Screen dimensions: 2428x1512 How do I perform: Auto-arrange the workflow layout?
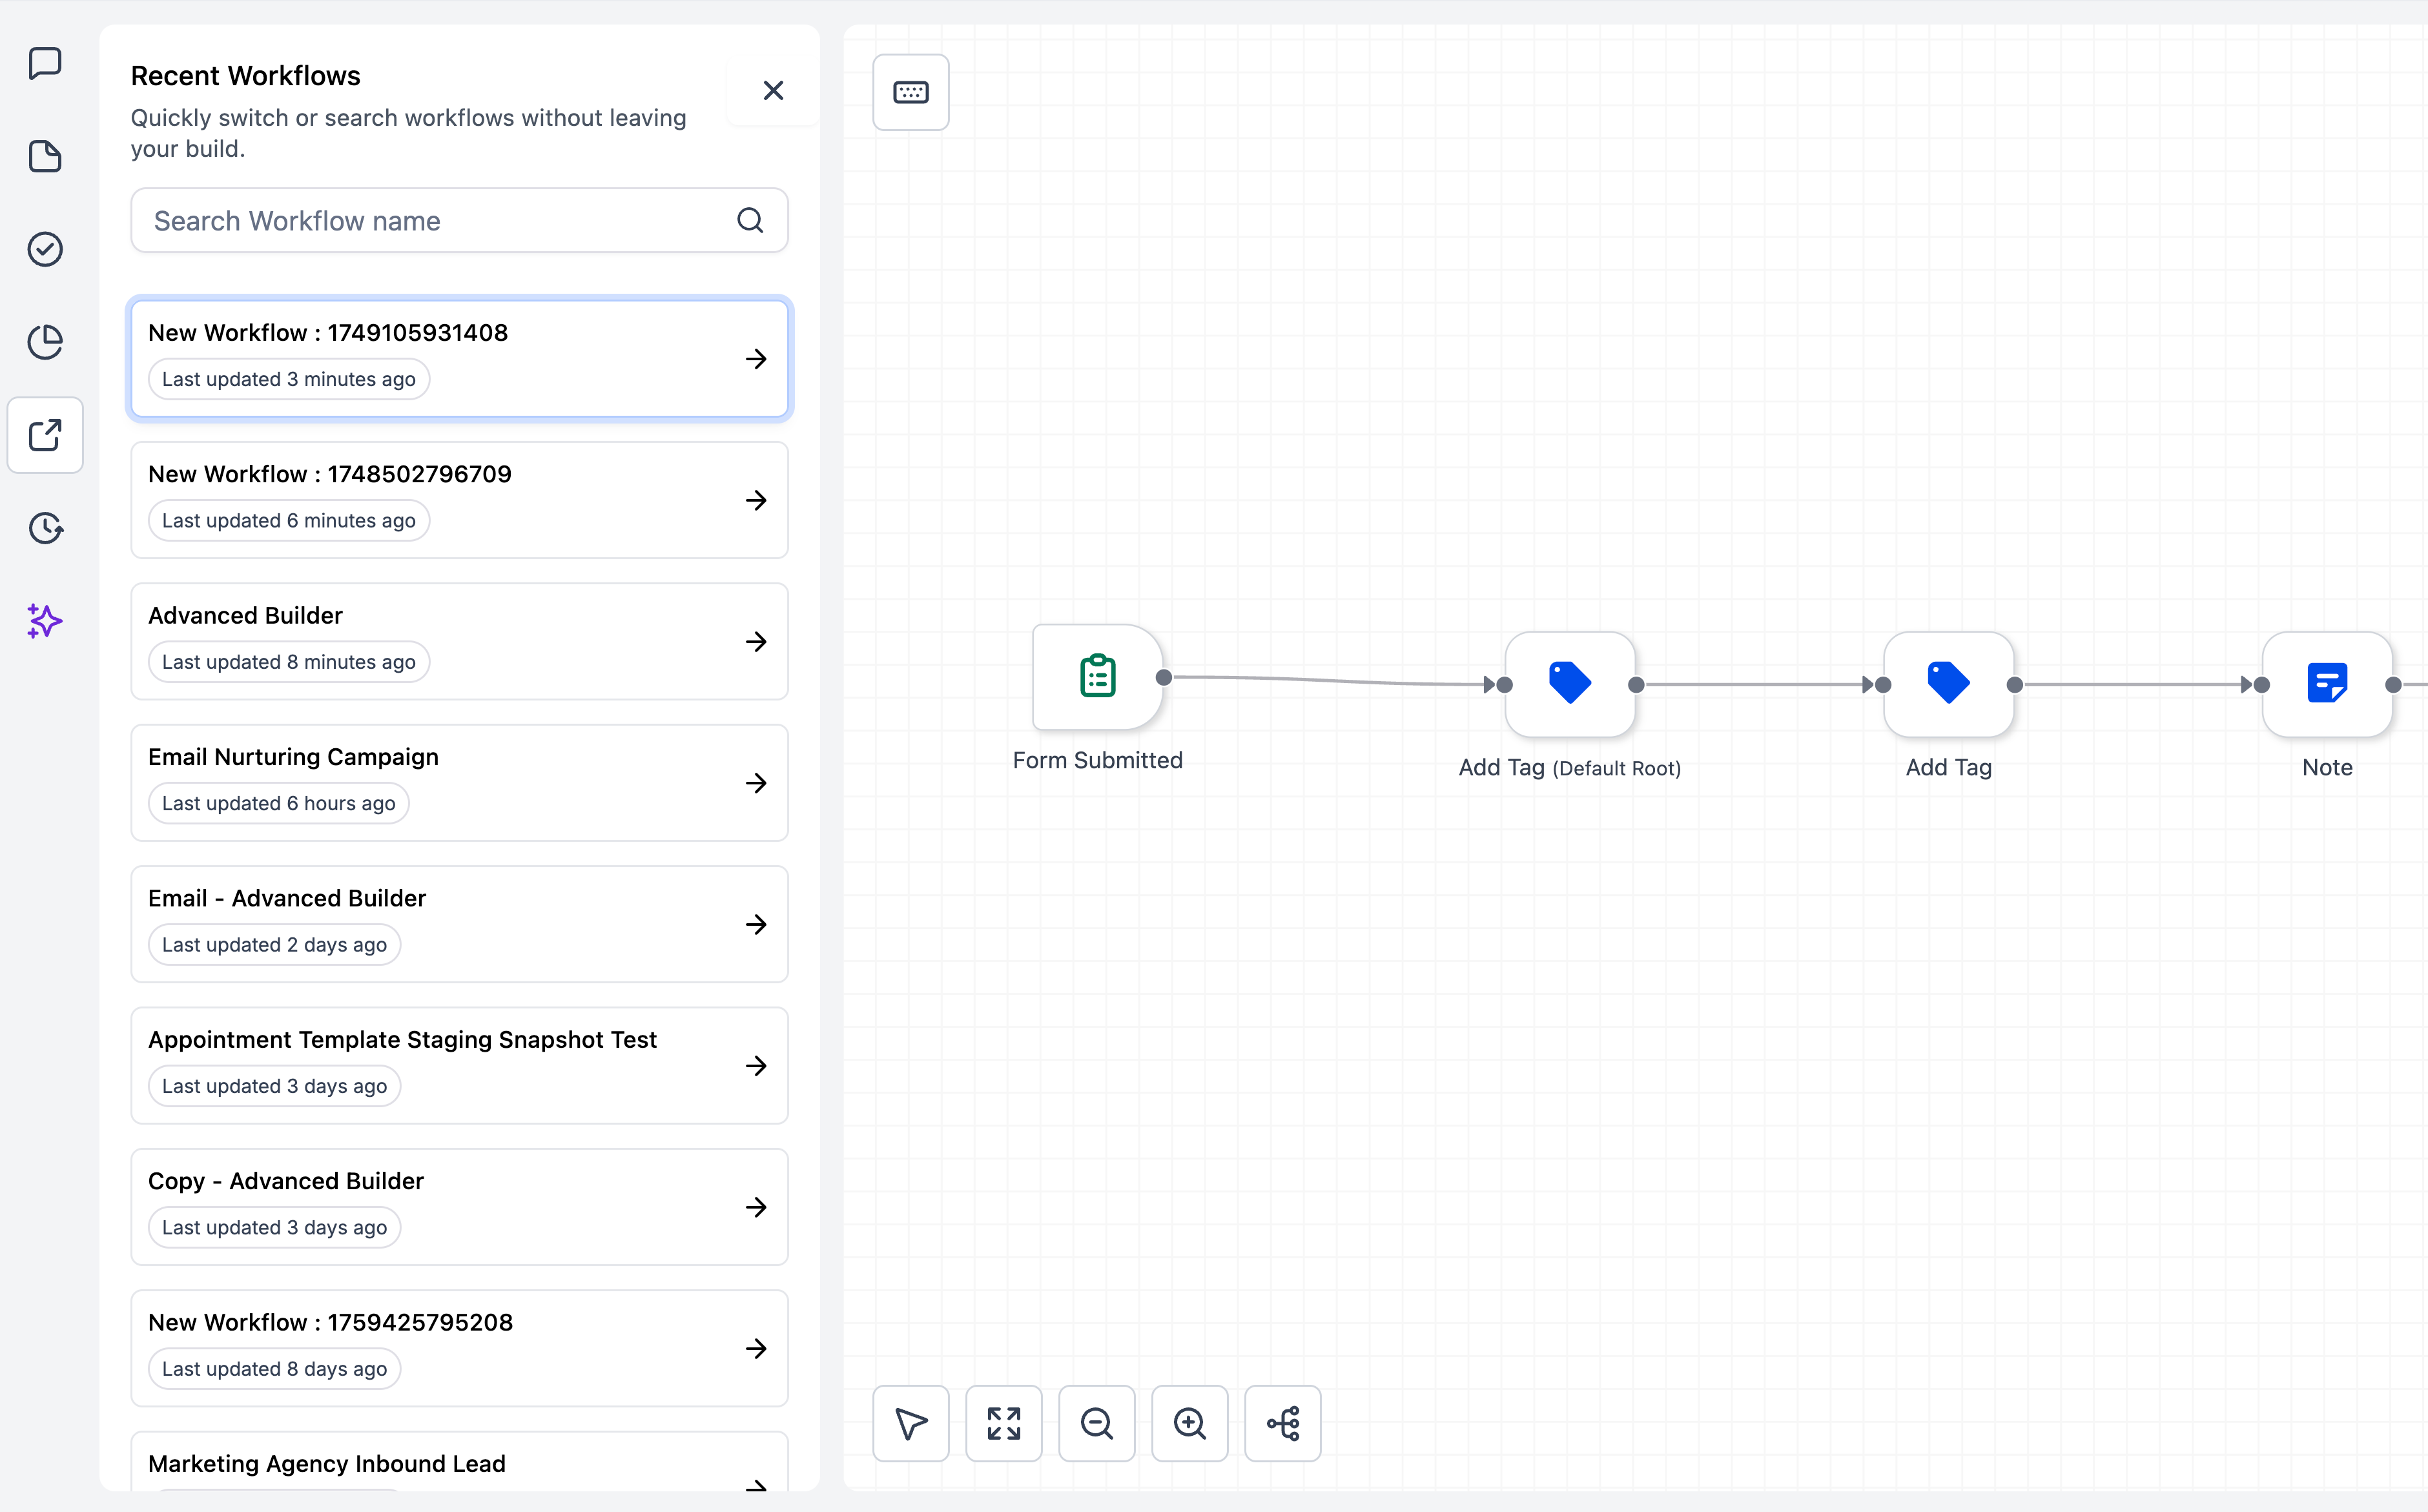point(1283,1423)
